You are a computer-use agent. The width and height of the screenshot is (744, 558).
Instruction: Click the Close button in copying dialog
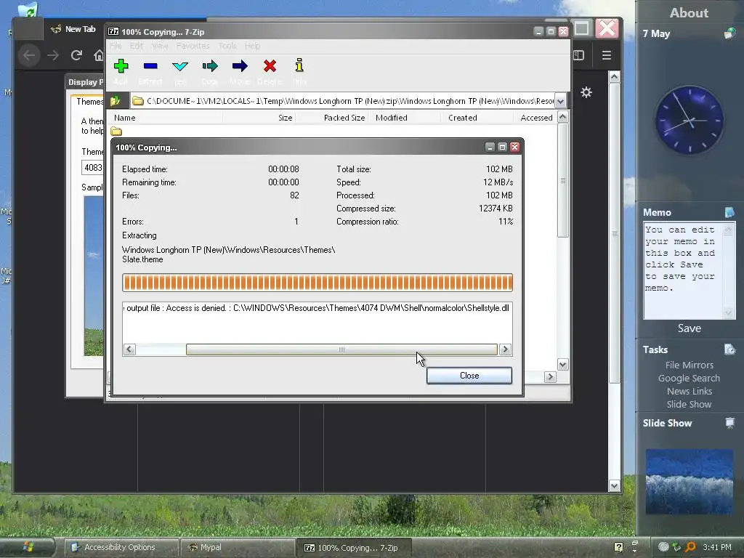pyautogui.click(x=469, y=376)
